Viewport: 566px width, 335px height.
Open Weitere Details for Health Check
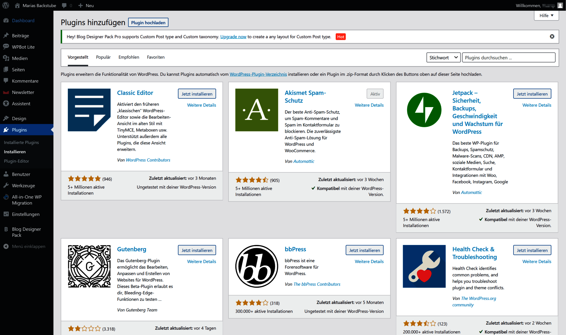coord(537,261)
